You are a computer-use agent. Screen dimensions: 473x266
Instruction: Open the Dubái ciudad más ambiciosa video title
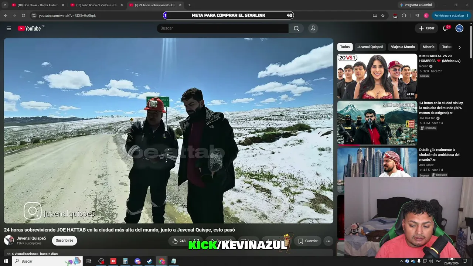click(x=439, y=155)
